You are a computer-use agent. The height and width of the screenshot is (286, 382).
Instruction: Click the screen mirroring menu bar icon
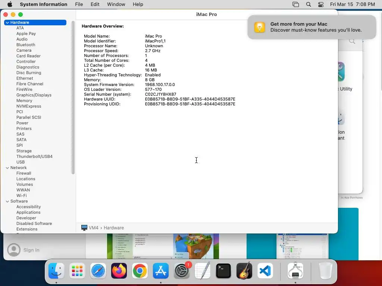pos(295,4)
